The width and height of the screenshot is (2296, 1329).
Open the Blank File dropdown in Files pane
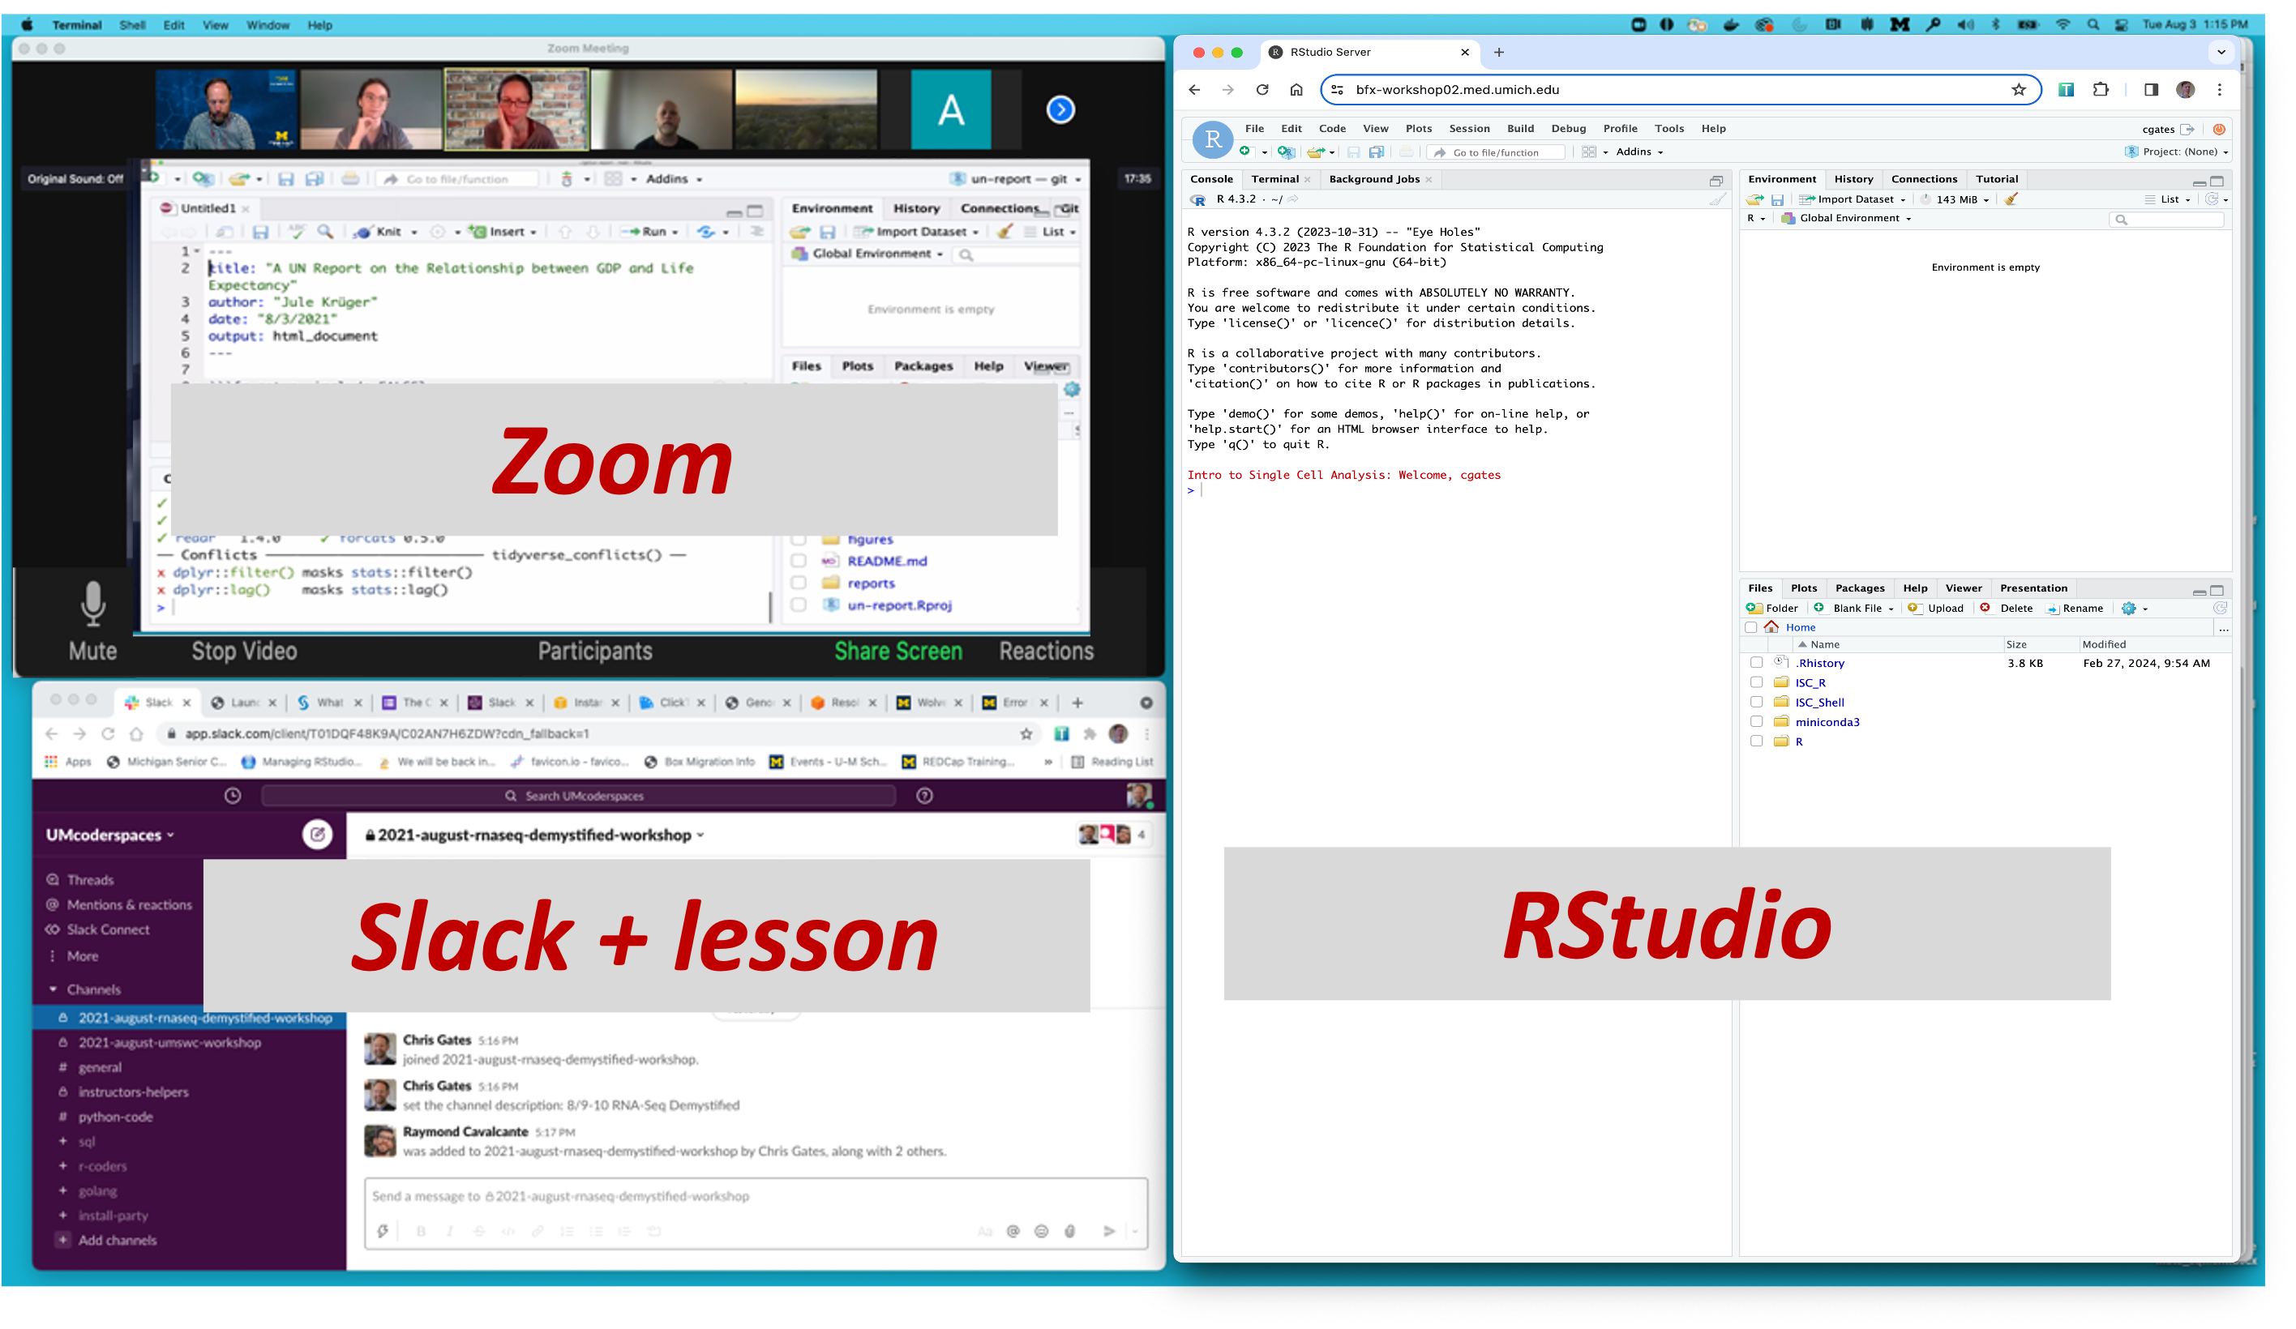pos(1853,608)
